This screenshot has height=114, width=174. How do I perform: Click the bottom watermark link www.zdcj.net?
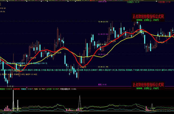tap(148, 88)
